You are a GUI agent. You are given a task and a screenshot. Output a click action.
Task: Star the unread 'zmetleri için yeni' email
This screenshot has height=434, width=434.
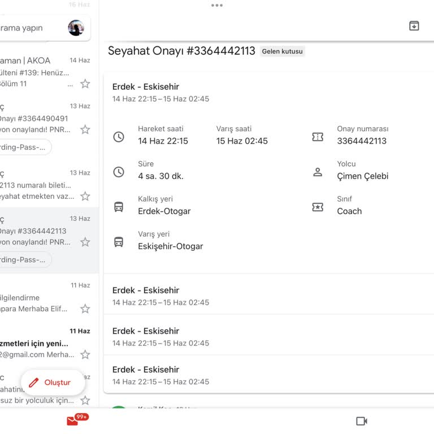(85, 354)
